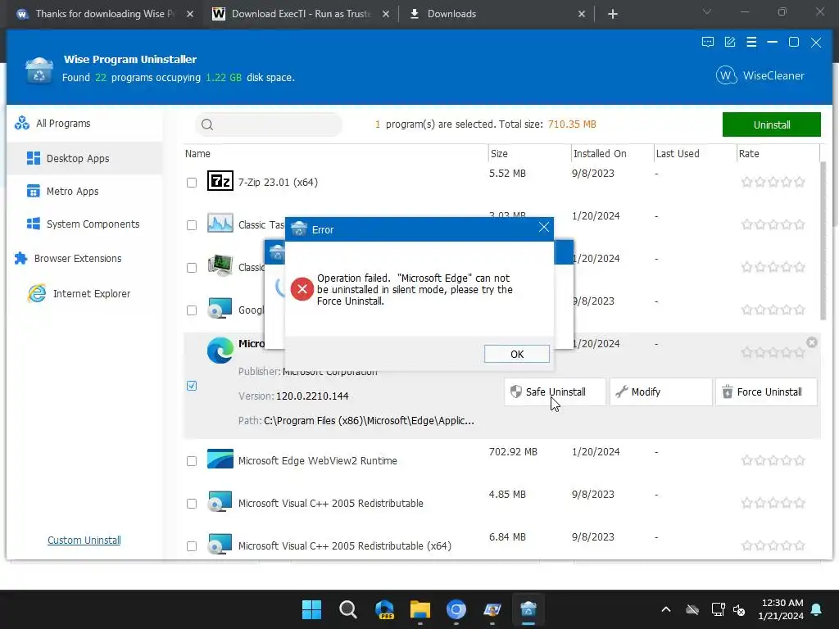839x629 pixels.
Task: Tick the 7-Zip 23.01 checkbox
Action: pyautogui.click(x=192, y=183)
